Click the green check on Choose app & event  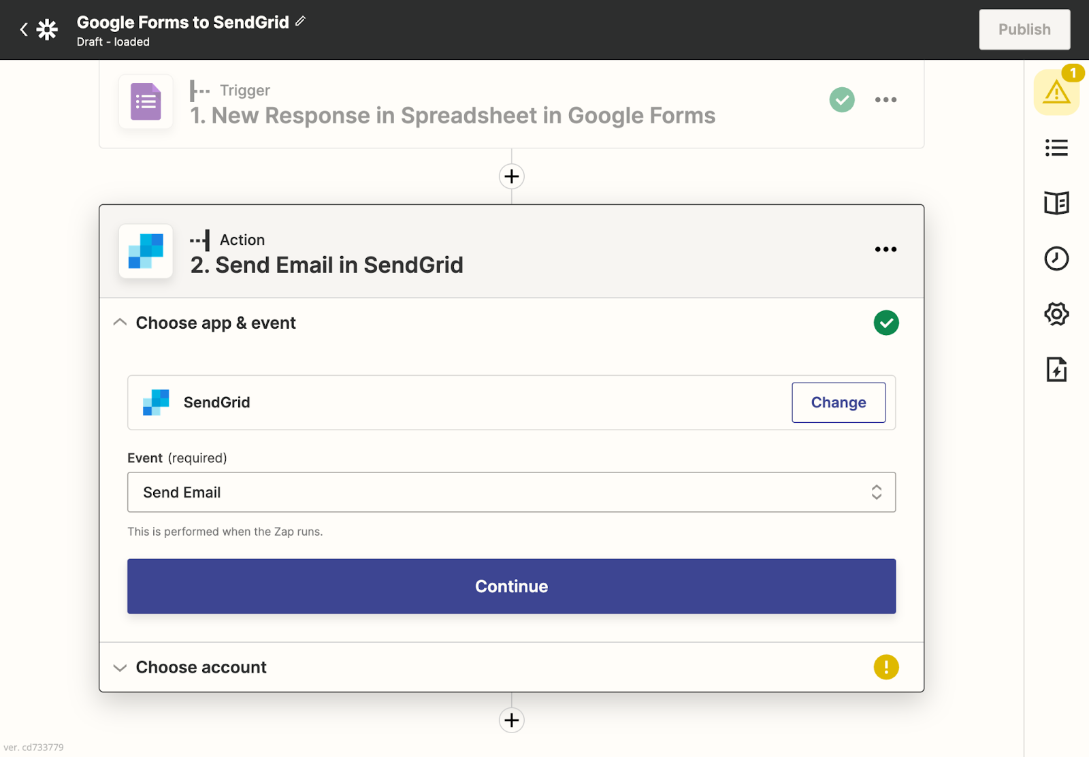(886, 323)
